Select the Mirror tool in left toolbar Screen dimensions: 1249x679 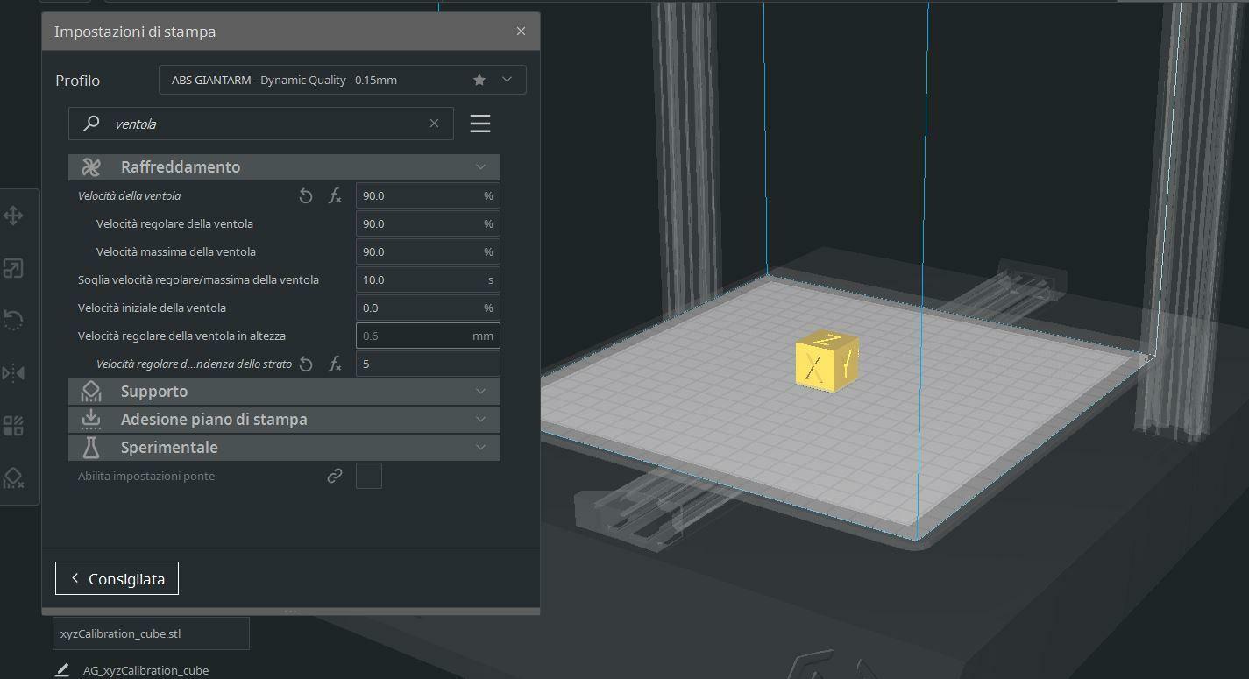click(x=13, y=373)
